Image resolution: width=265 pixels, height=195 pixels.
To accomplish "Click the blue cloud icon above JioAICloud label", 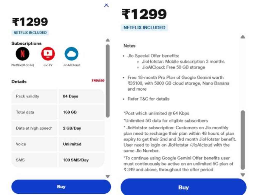I will pos(71,54).
